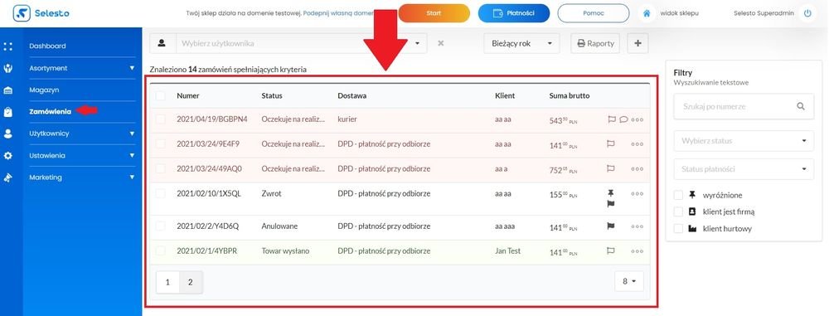Click the Ustawienia gear sidebar icon
Image resolution: width=829 pixels, height=316 pixels.
8,156
